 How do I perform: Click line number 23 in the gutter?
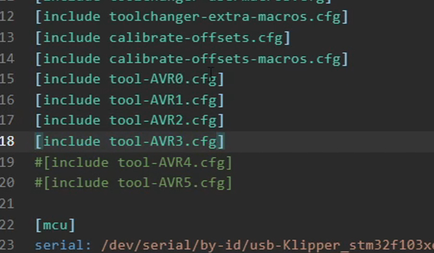coord(7,245)
